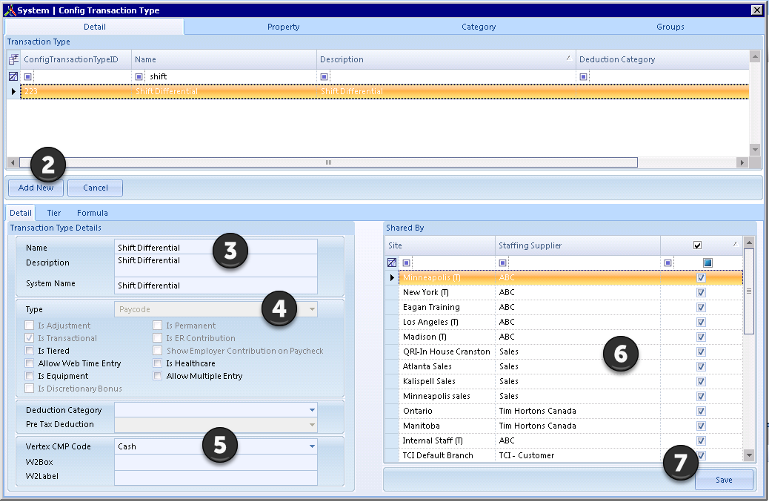Click the column chooser icon beside ConfigTransactionTypeID

(x=14, y=59)
